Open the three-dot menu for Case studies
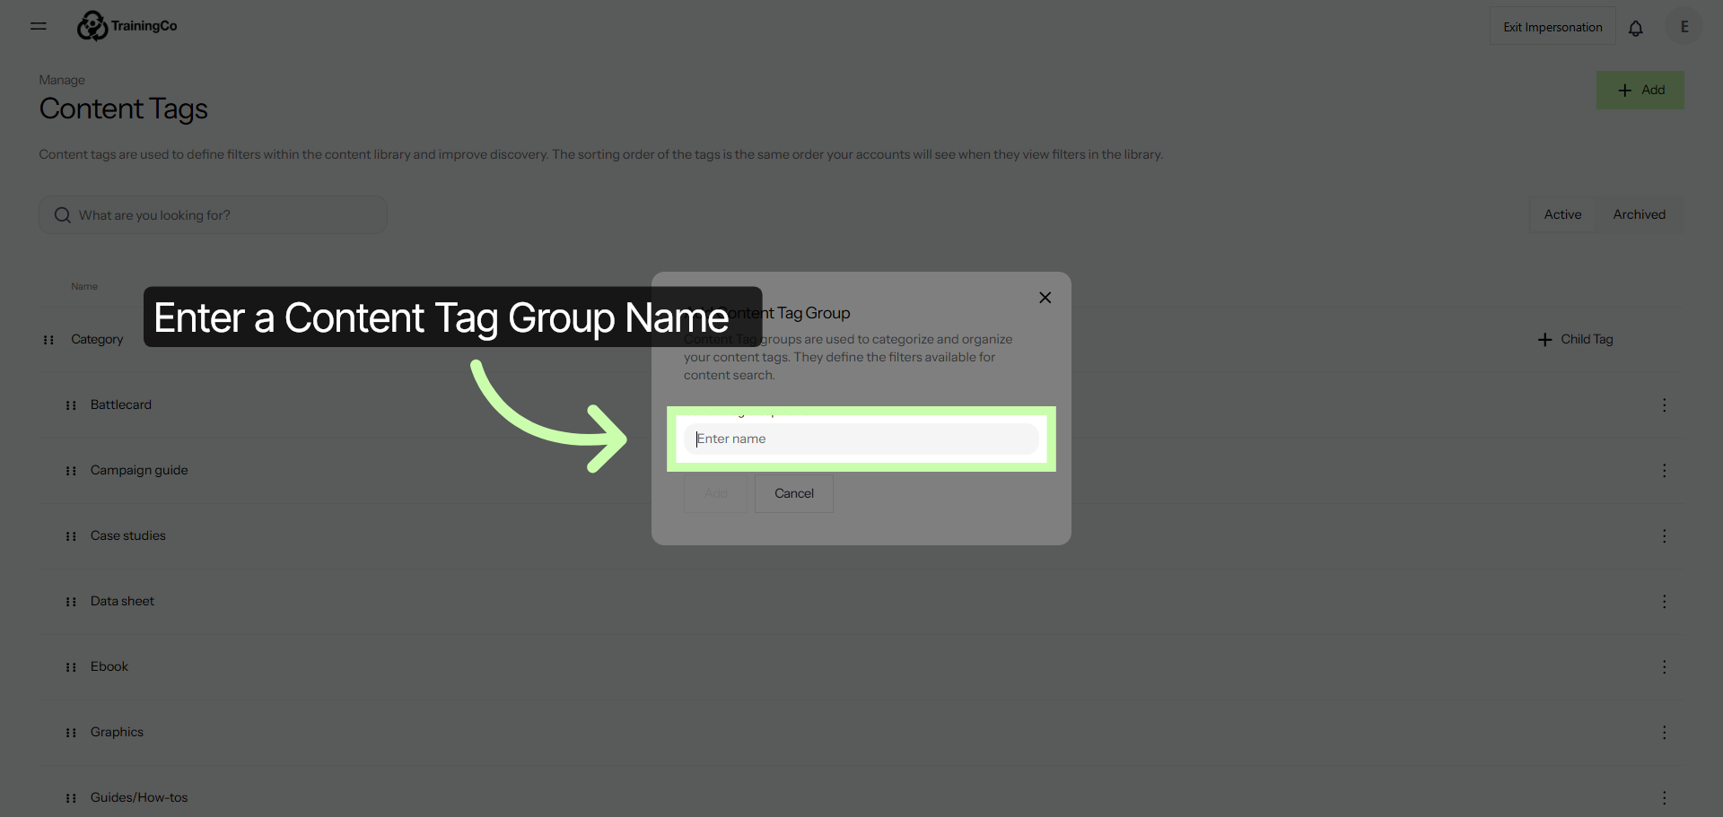This screenshot has height=817, width=1723. point(1664,536)
